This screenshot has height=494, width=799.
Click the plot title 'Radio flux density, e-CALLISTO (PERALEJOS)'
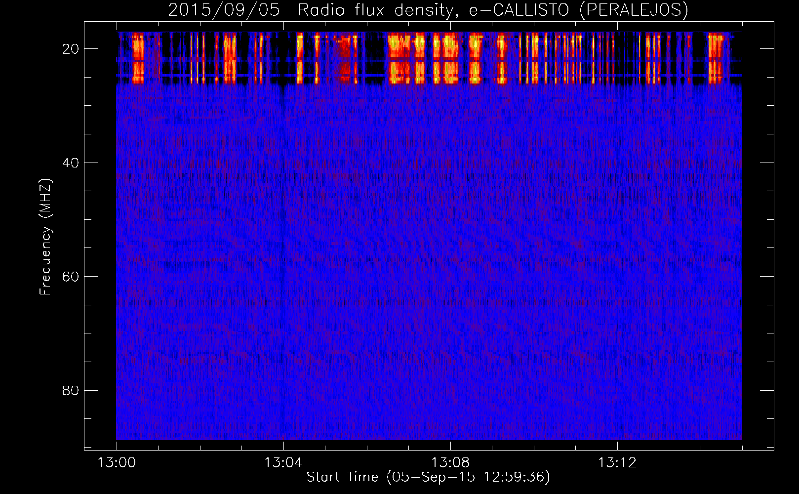(x=493, y=10)
